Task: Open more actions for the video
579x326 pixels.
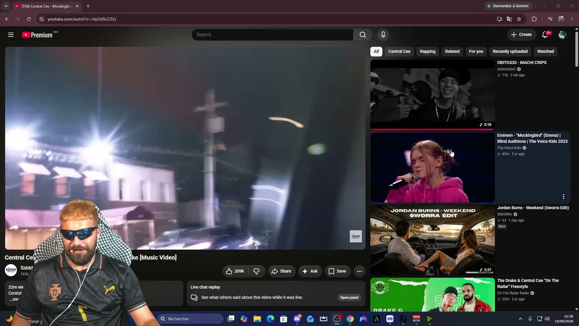Action: click(359, 271)
